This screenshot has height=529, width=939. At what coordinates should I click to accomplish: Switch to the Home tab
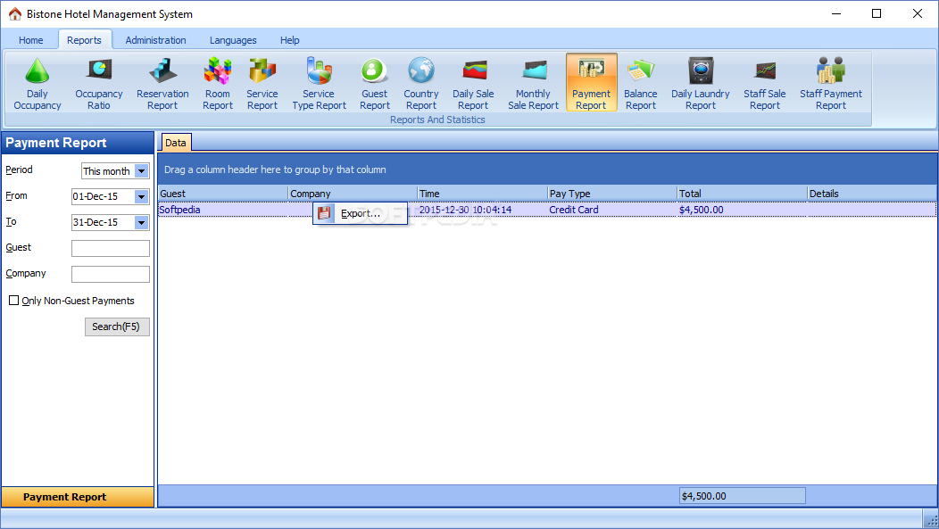(x=30, y=40)
